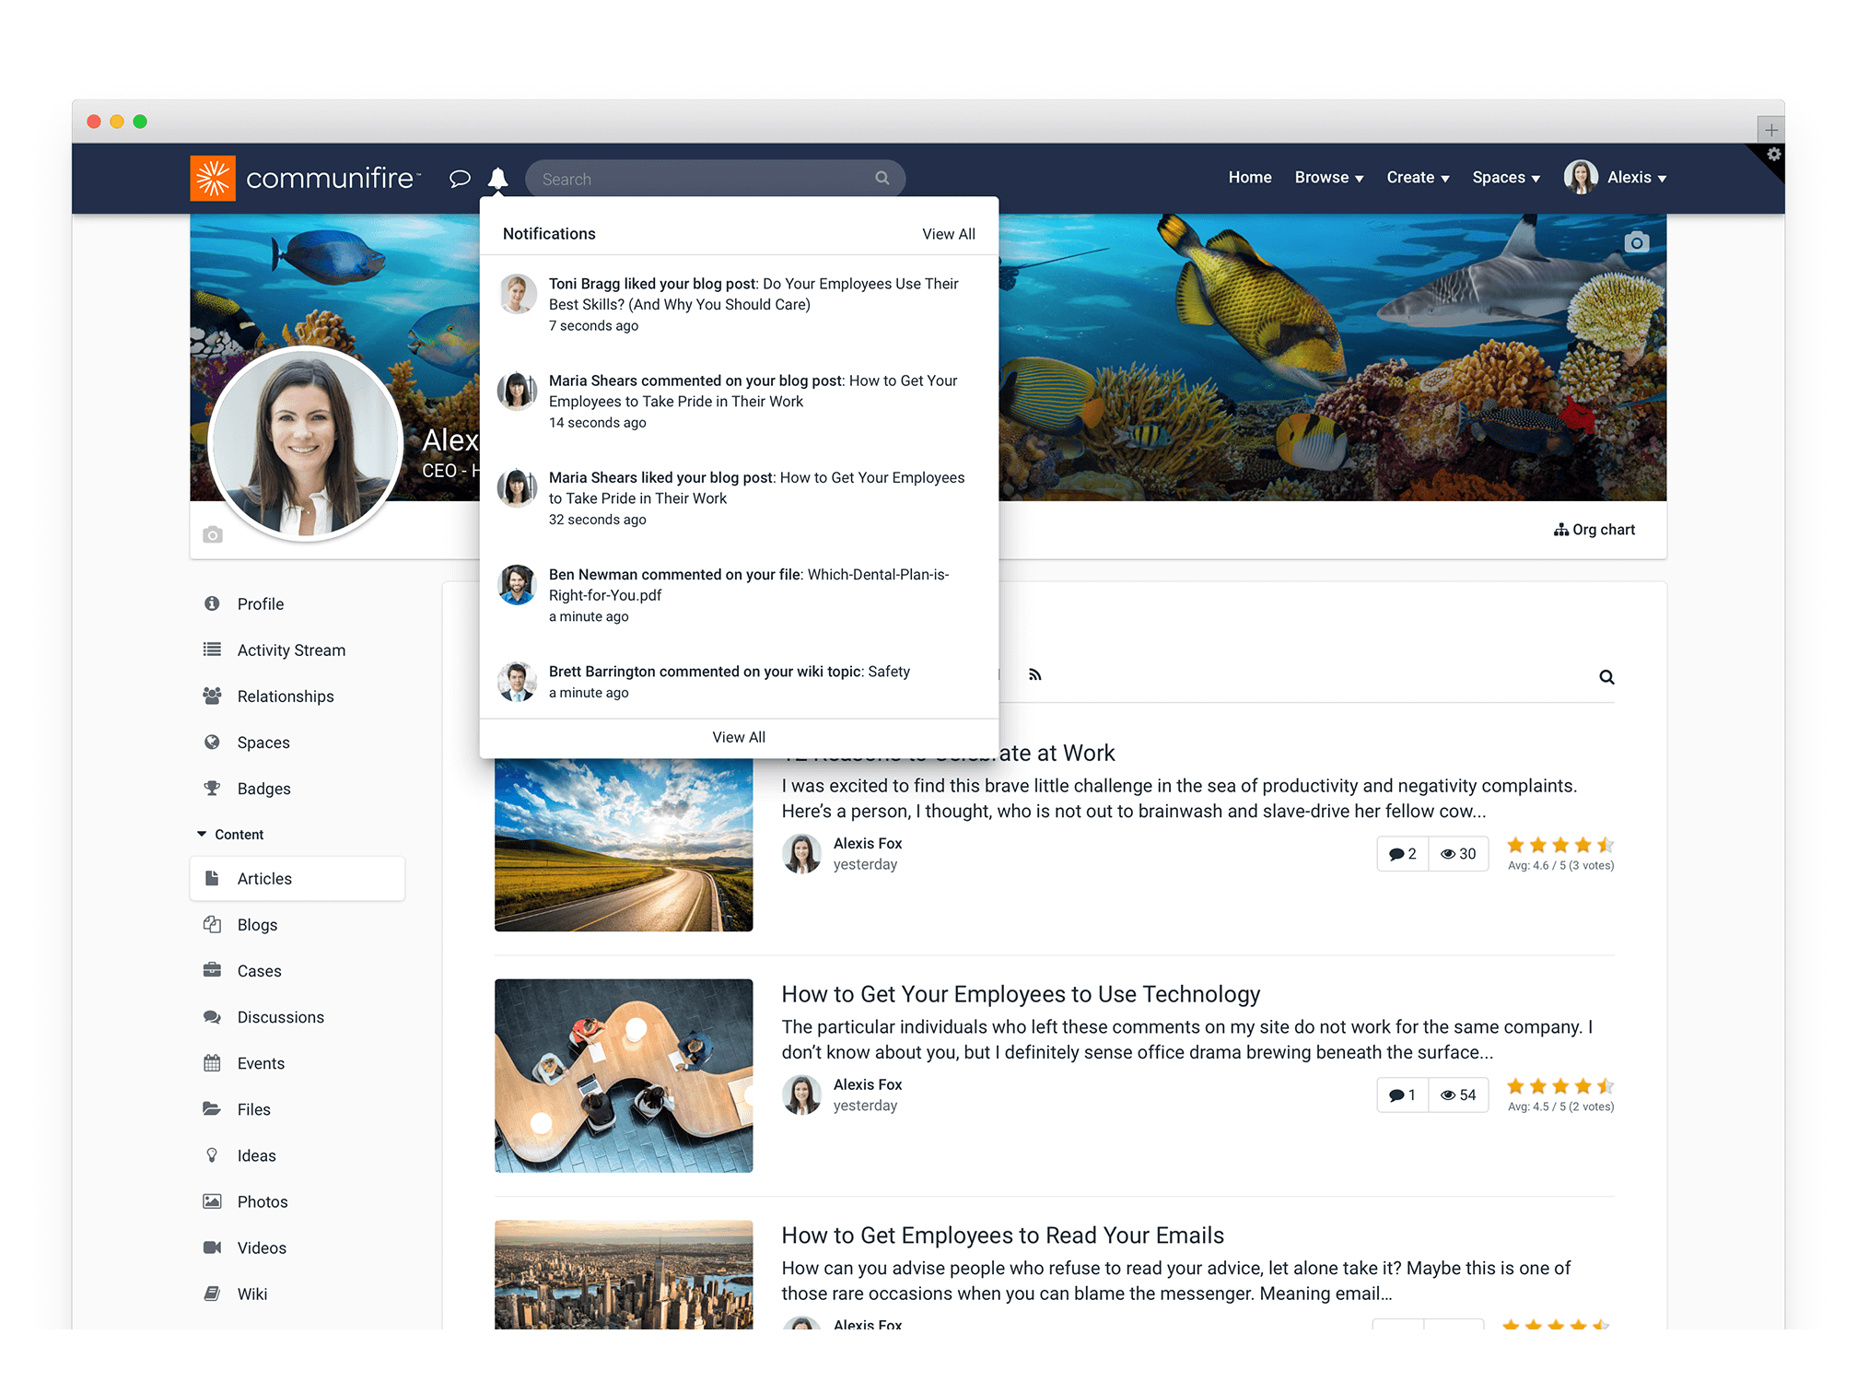Viewport: 1857px width, 1393px height.
Task: Go to Home in the navigation bar
Action: (1250, 177)
